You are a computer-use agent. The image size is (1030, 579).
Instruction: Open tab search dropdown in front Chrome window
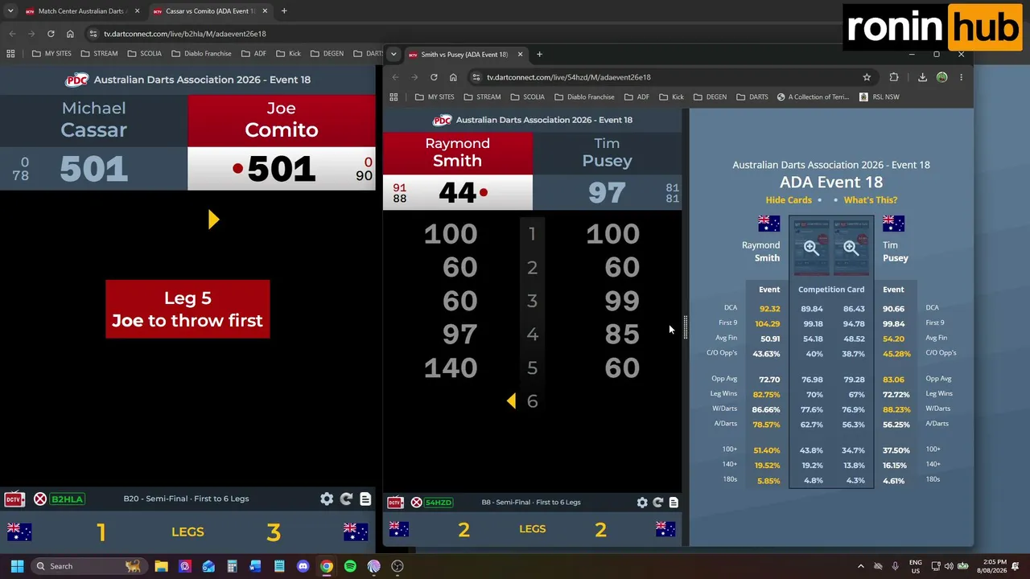click(393, 55)
